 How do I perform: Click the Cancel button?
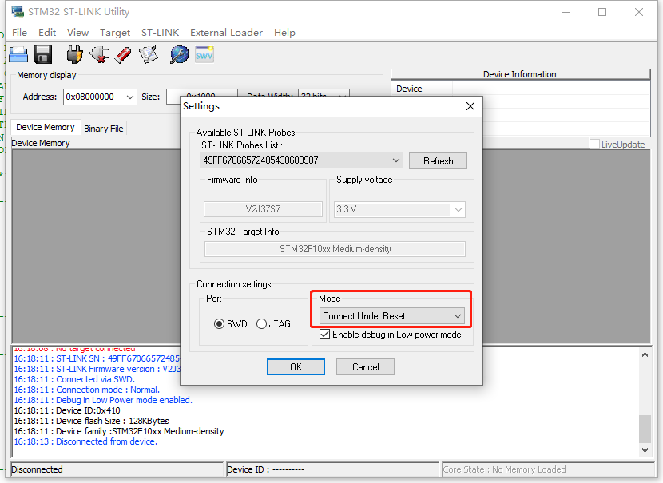tap(366, 366)
